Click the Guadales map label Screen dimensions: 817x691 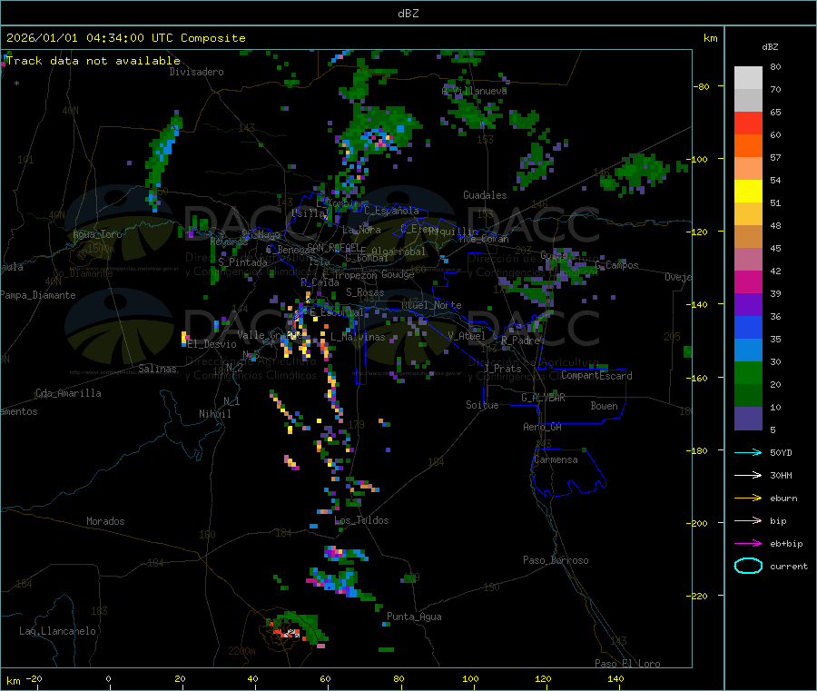point(485,195)
